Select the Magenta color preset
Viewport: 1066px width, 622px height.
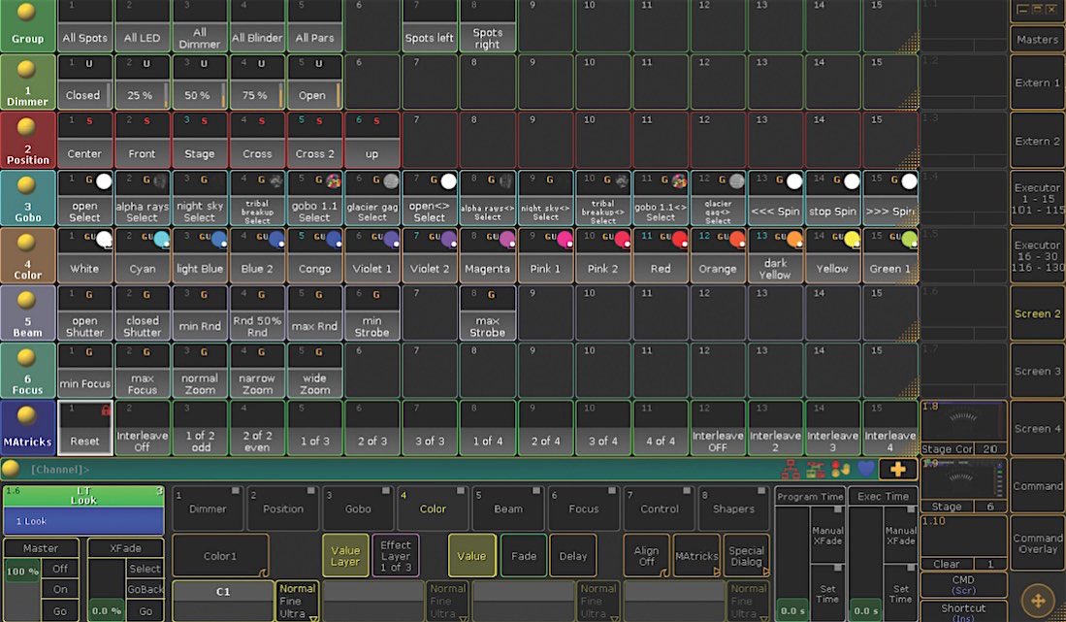487,255
